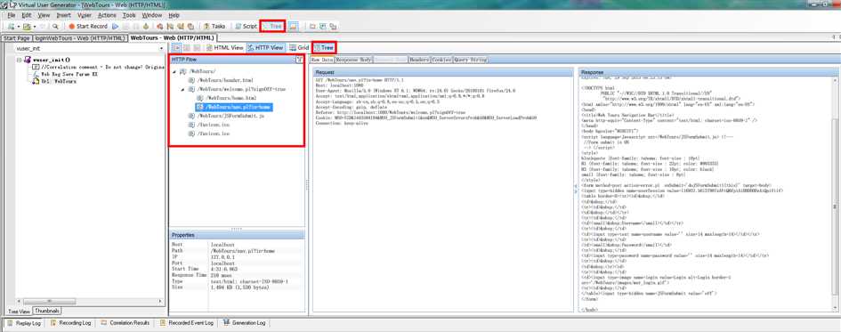The image size is (841, 332).
Task: Open the vuser_init action dropdown
Action: (x=162, y=48)
